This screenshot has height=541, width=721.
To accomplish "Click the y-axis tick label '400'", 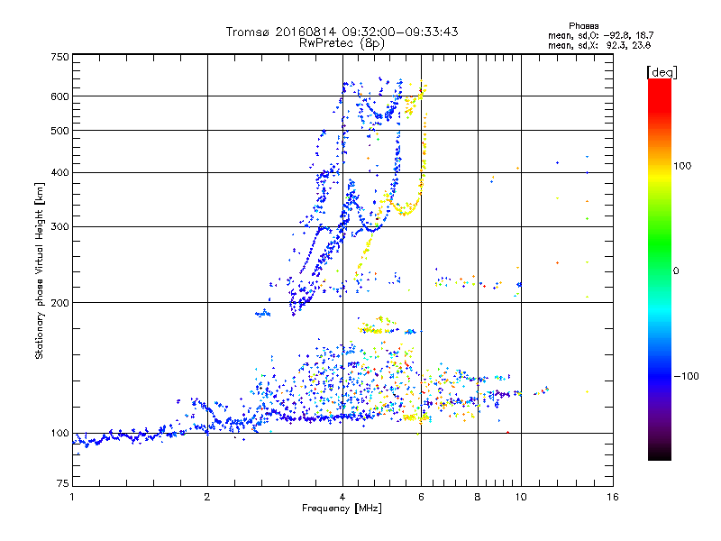I will point(59,173).
